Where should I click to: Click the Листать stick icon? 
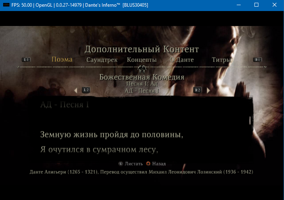(x=121, y=164)
